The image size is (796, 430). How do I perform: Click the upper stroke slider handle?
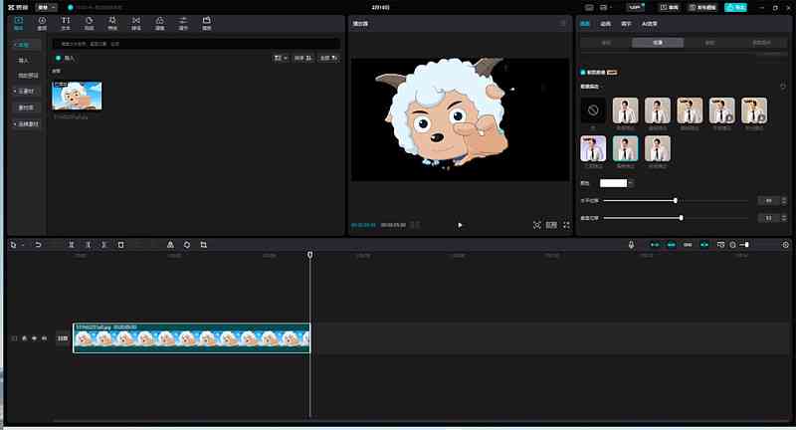click(676, 200)
